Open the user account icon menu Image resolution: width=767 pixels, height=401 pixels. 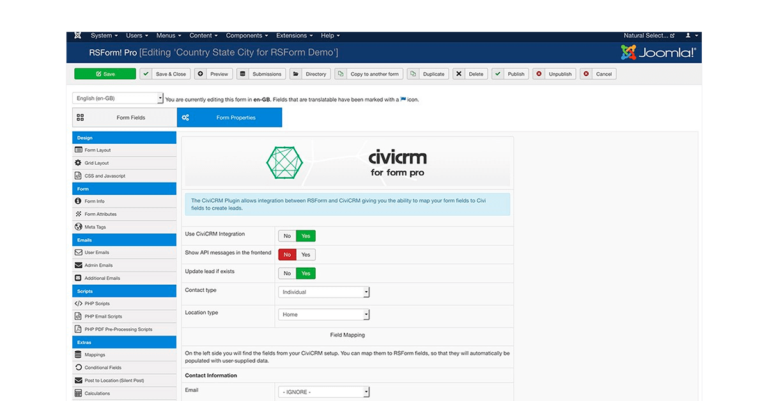pyautogui.click(x=692, y=36)
